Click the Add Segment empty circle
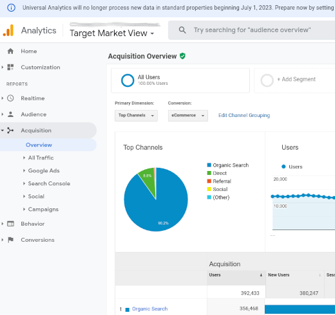 [267, 80]
